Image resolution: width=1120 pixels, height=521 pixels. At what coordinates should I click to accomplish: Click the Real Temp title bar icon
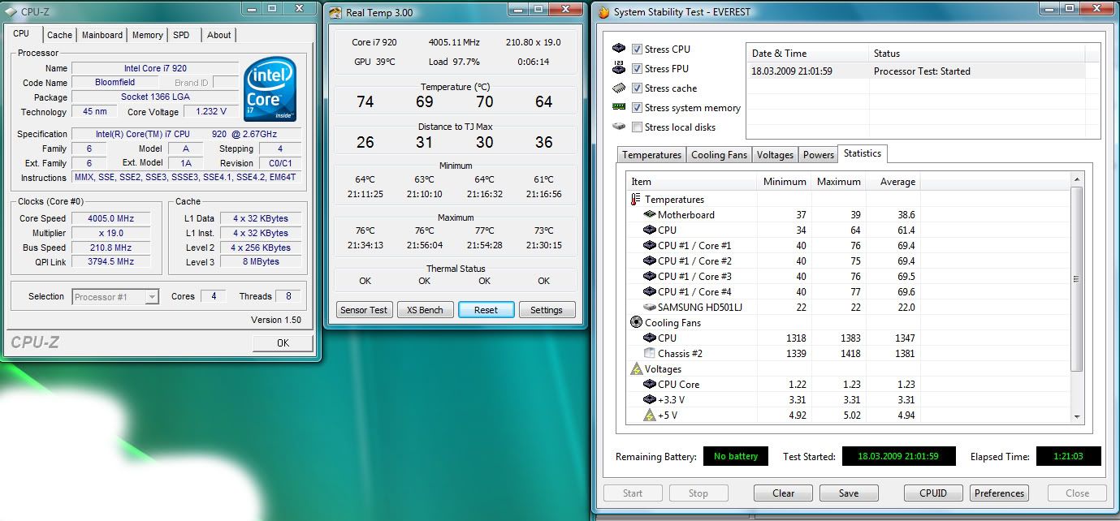[x=335, y=11]
